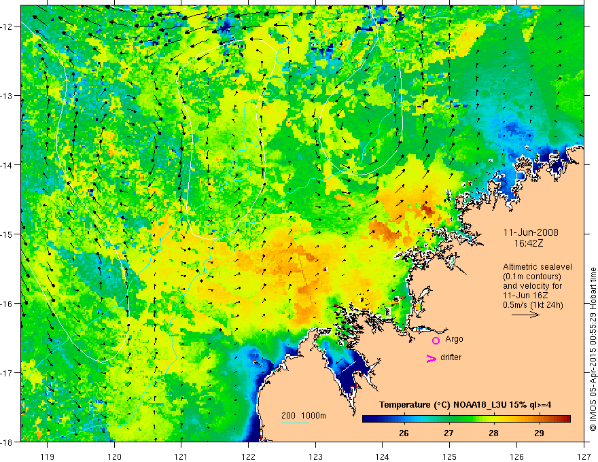This screenshot has height=462, width=598.
Task: Click the '0.5m/s (1kt 24h)' text
Action: (x=533, y=305)
